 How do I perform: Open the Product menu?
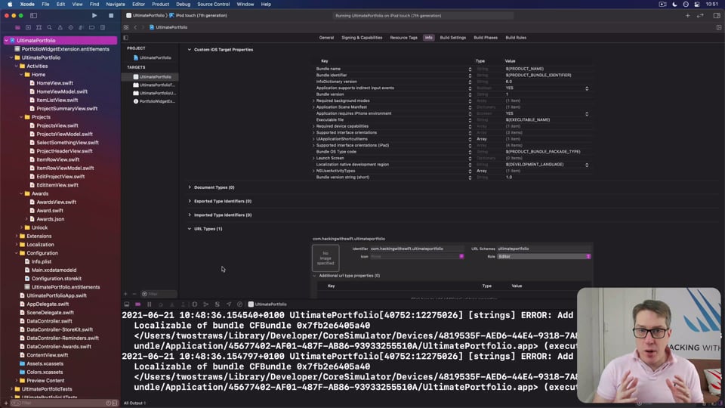[160, 5]
